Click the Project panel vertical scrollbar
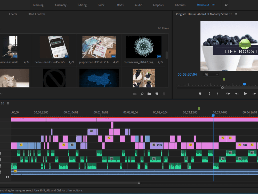258x194 pixels. pyautogui.click(x=167, y=55)
